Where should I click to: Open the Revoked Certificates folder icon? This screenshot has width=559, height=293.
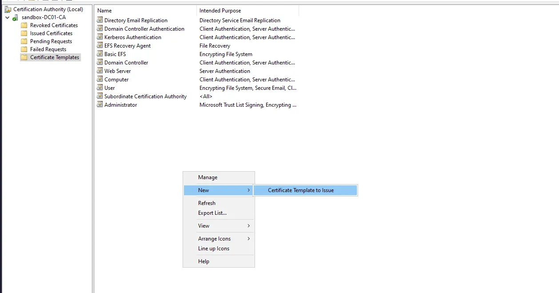tap(24, 25)
